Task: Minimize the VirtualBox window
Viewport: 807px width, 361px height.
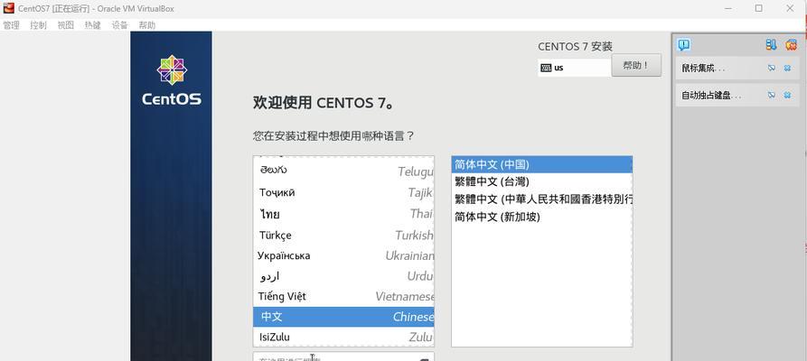Action: click(x=727, y=8)
